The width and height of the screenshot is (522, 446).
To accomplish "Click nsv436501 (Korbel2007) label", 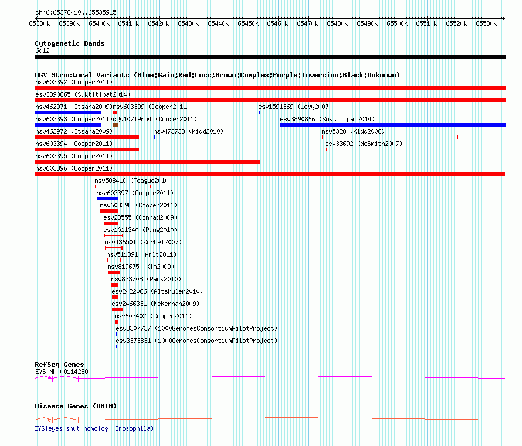I will click(x=143, y=242).
